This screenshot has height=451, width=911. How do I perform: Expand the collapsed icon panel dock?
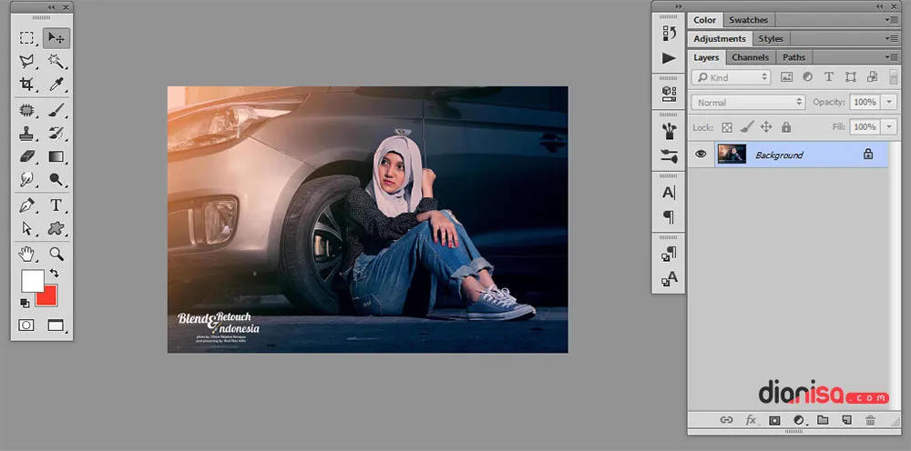tap(679, 6)
